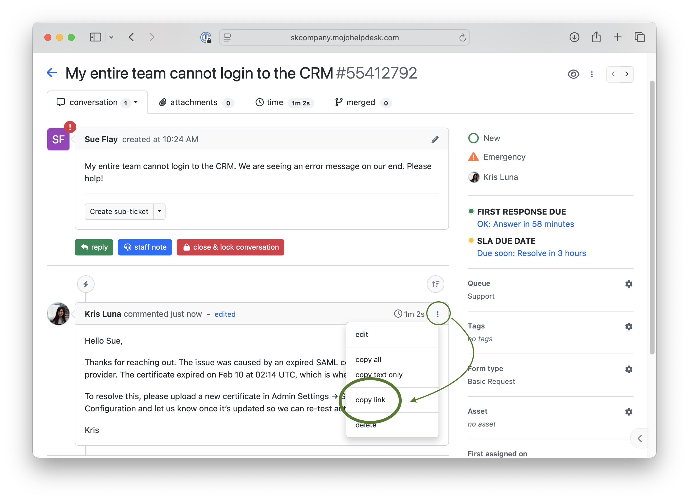689x501 pixels.
Task: Collapse the side panel with the chevron tab
Action: click(639, 439)
